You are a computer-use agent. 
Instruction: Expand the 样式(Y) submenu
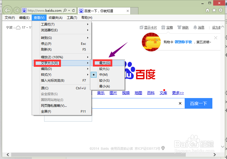62,75
